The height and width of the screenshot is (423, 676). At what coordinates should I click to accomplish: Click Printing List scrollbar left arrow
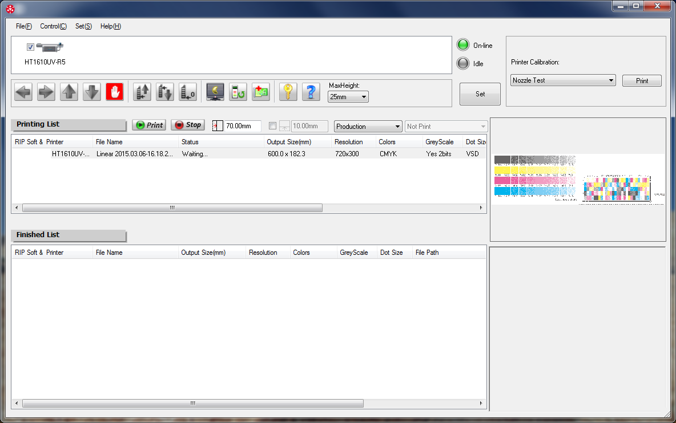click(17, 208)
